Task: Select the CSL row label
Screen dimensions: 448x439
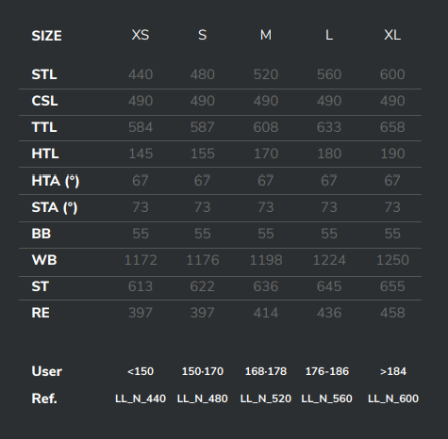Action: point(44,101)
